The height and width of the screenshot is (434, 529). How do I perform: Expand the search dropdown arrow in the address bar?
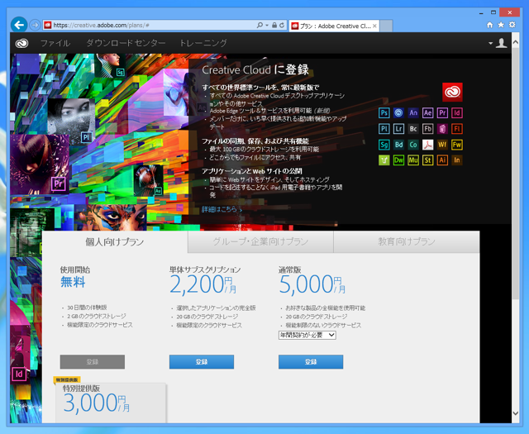pyautogui.click(x=267, y=26)
